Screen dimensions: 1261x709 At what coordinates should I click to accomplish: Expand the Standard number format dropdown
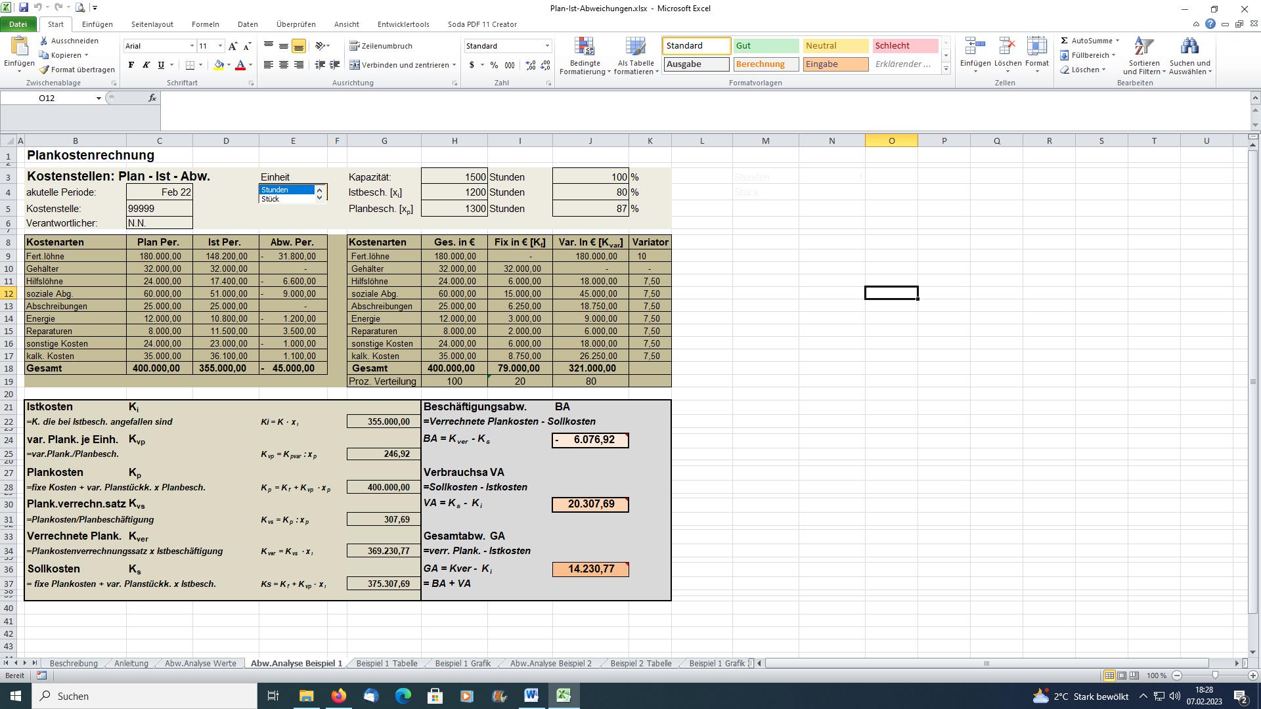[x=546, y=46]
